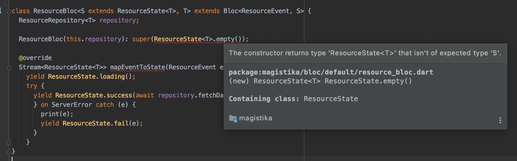This screenshot has width=517, height=161.
Task: Open the tooltip's three-dot options menu
Action: pyautogui.click(x=500, y=120)
